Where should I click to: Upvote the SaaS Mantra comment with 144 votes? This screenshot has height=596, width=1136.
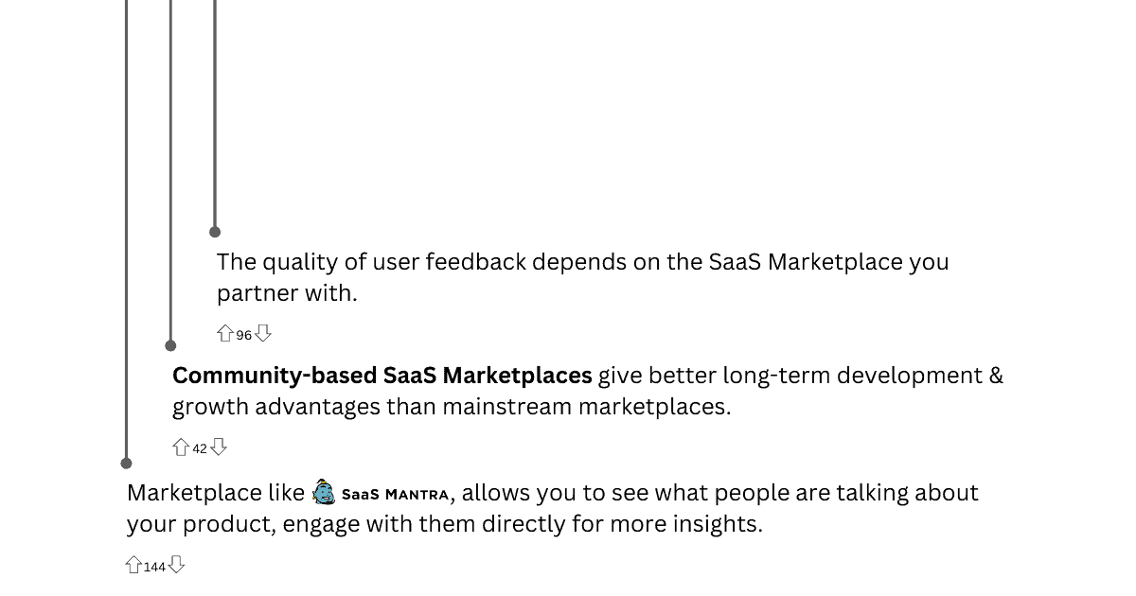click(x=133, y=565)
